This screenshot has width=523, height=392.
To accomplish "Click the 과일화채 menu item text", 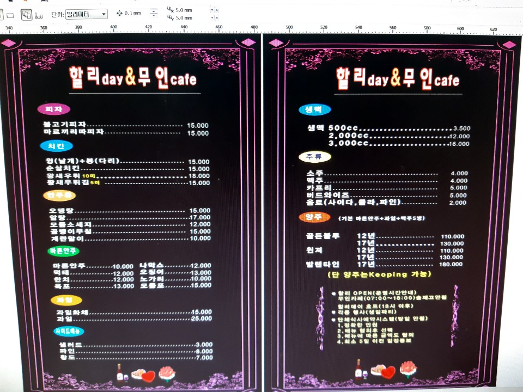I will pyautogui.click(x=72, y=313).
